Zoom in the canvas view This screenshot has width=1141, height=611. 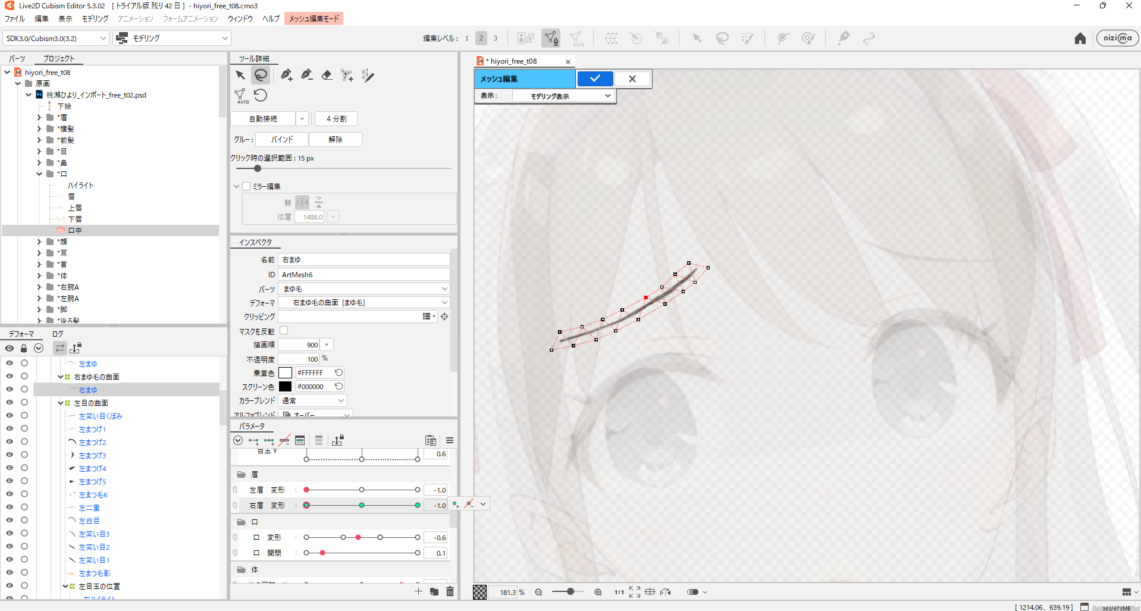pos(598,592)
